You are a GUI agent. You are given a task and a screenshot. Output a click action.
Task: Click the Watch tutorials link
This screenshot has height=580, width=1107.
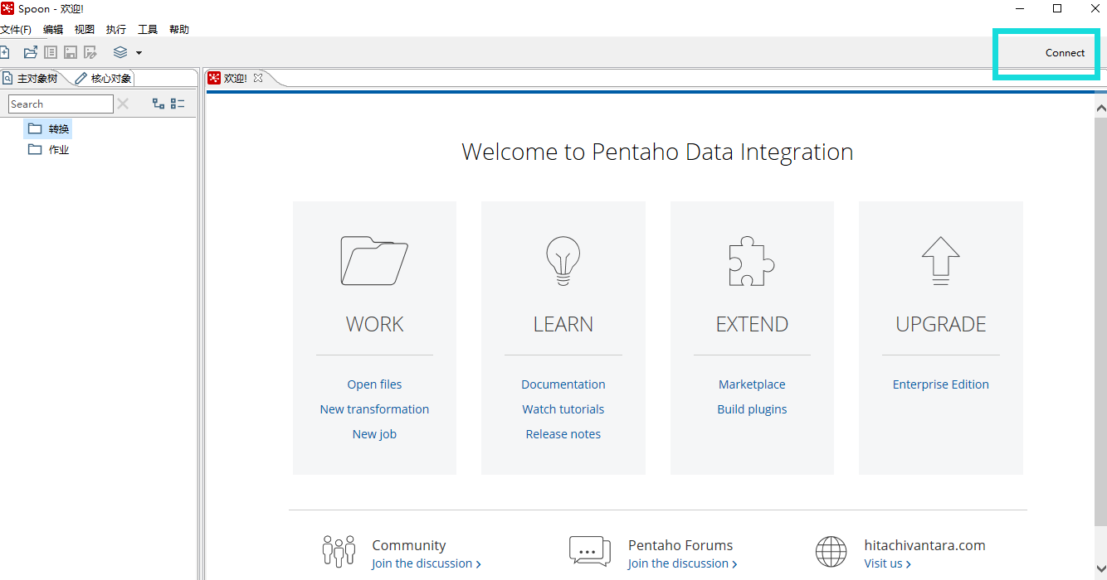click(x=563, y=408)
